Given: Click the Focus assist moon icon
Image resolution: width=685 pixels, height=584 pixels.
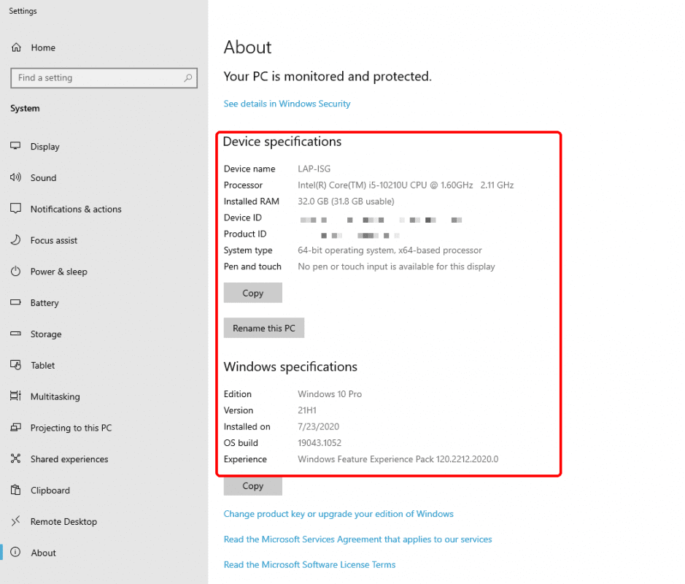Looking at the screenshot, I should tap(15, 240).
